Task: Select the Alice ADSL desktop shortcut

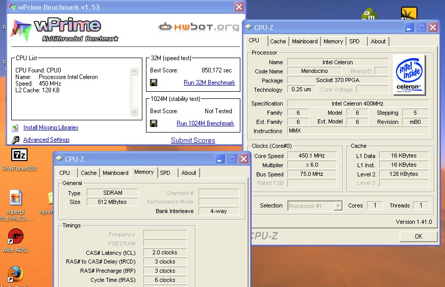Action: click(16, 236)
